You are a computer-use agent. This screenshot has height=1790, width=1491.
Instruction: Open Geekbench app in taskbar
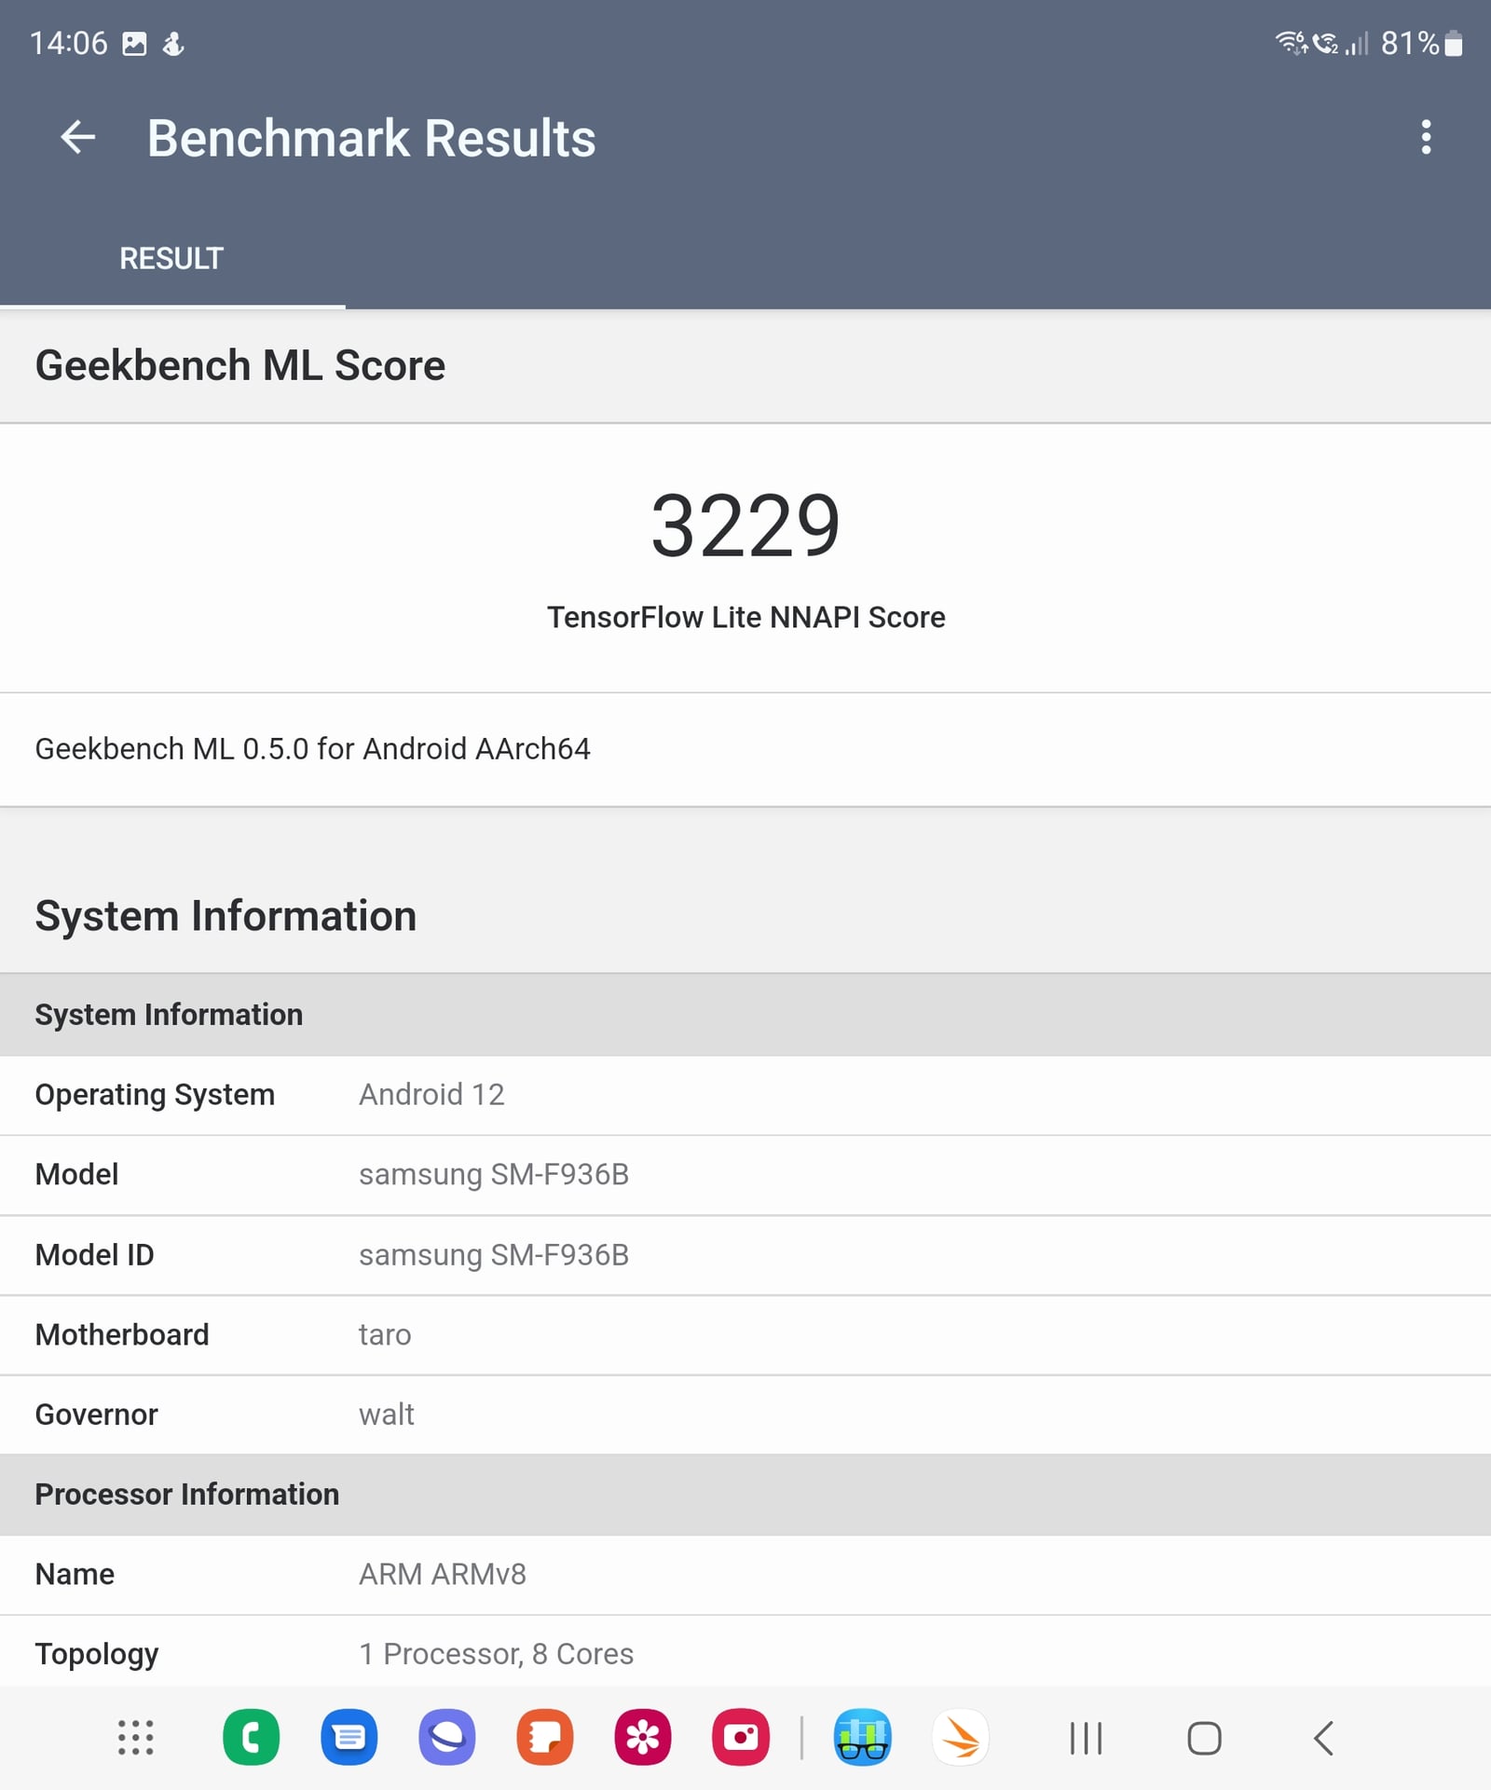(862, 1738)
